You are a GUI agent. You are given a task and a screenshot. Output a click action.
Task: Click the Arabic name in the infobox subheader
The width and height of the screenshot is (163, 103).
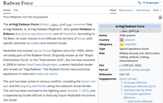pyautogui.click(x=130, y=31)
